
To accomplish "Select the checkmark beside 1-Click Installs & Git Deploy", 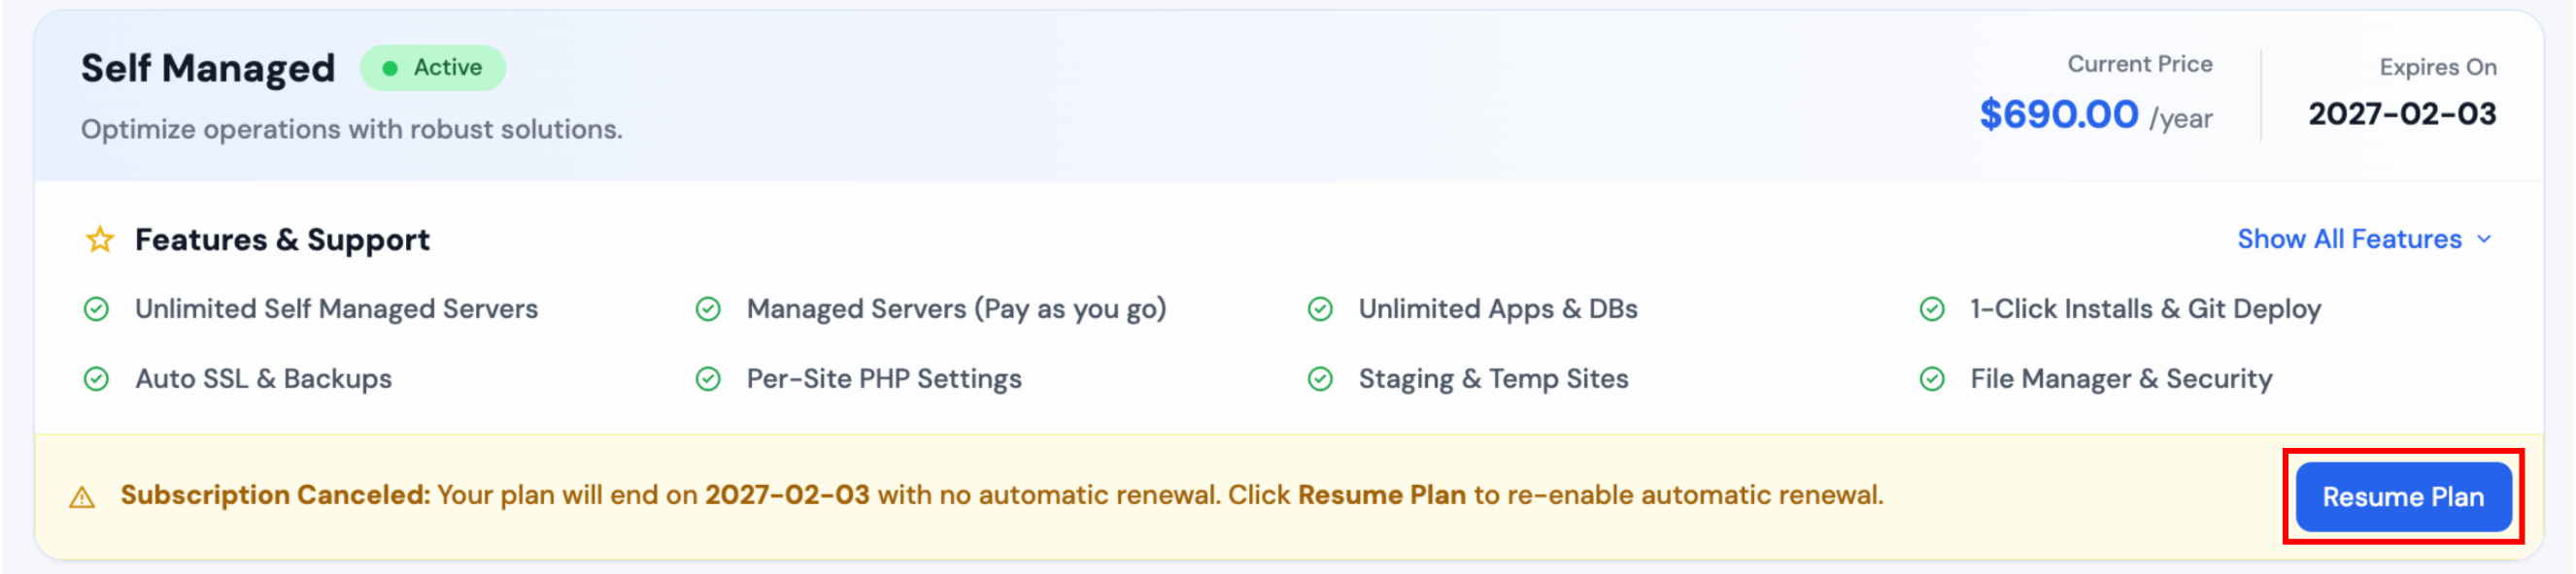I will click(1933, 308).
